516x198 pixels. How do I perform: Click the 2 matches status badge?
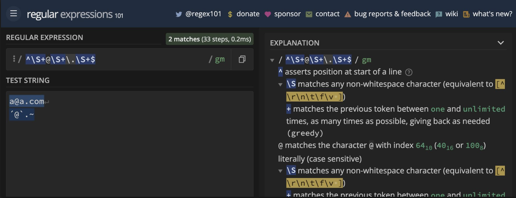(x=210, y=39)
